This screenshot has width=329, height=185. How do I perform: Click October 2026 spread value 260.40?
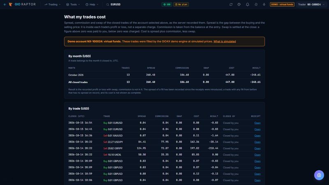(x=151, y=75)
